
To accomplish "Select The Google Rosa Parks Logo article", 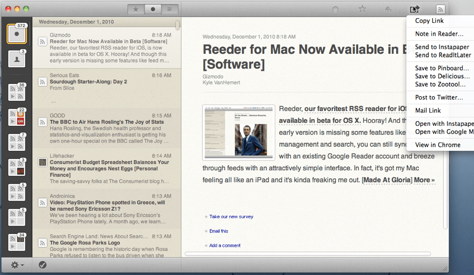I will pyautogui.click(x=107, y=244).
